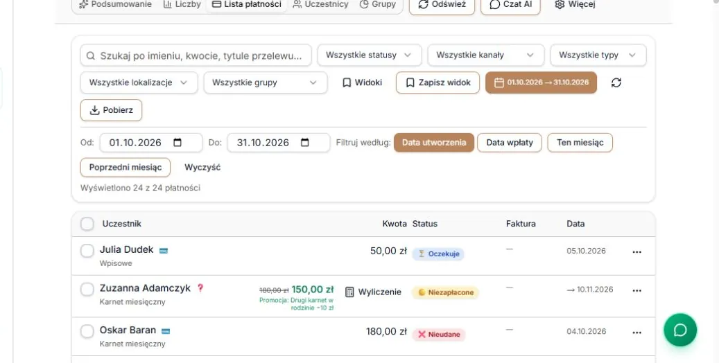Image resolution: width=719 pixels, height=363 pixels.
Task: Tick the checkbox for Oskar Baran
Action: [87, 331]
